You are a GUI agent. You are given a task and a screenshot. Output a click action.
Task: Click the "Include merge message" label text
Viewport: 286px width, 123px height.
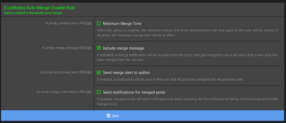click(x=123, y=48)
